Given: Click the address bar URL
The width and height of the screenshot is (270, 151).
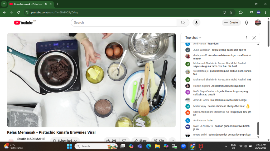Looking at the screenshot, I should pyautogui.click(x=54, y=12).
